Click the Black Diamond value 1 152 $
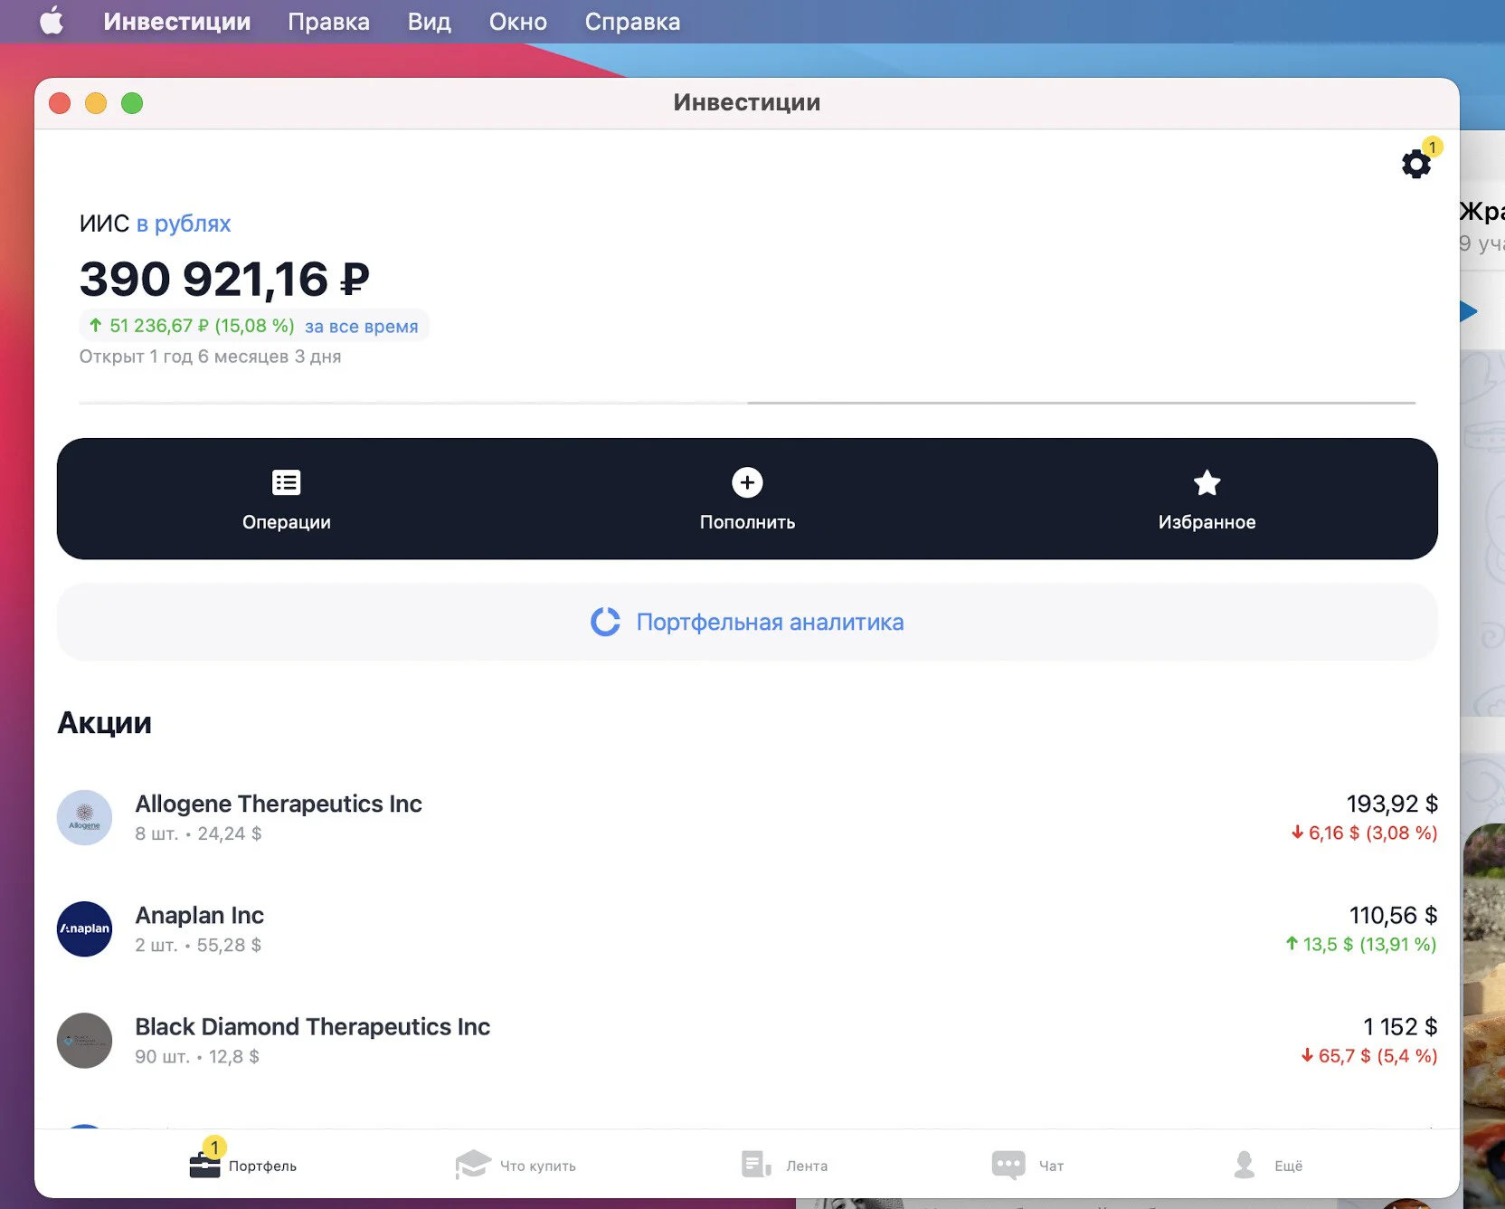The height and width of the screenshot is (1209, 1505). [1399, 1026]
